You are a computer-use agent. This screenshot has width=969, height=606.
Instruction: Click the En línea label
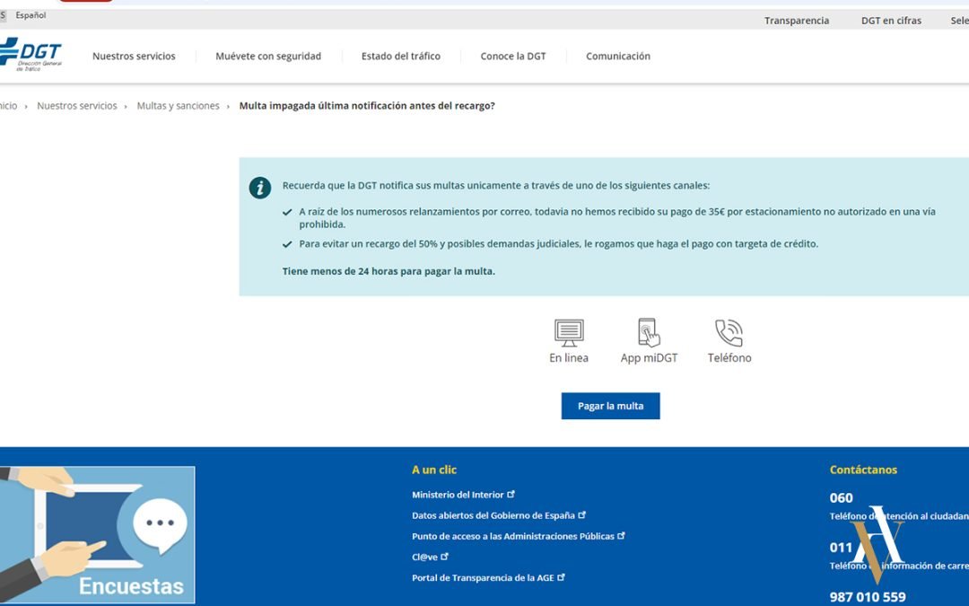(x=569, y=358)
